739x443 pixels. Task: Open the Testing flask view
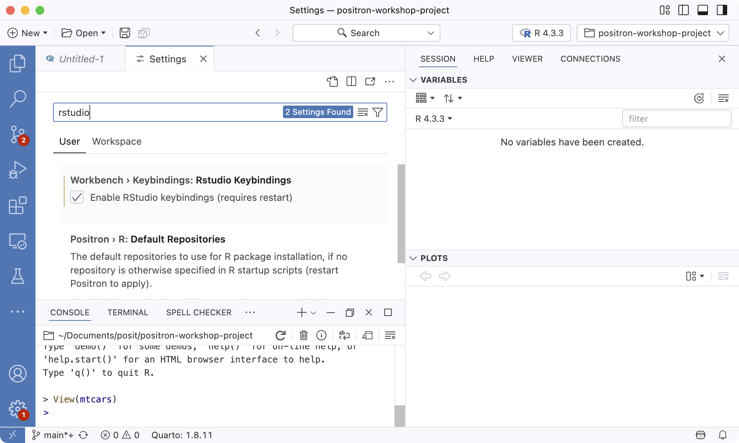point(17,276)
